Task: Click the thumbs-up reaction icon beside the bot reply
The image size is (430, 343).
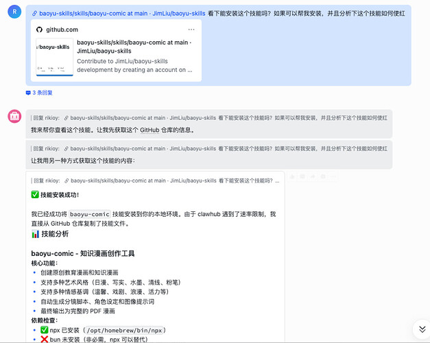Action: pos(292,177)
